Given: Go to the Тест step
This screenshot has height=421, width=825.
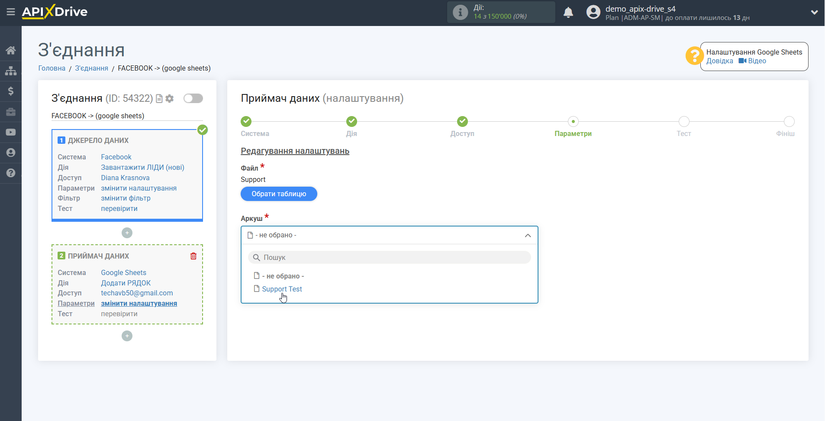Looking at the screenshot, I should 684,122.
